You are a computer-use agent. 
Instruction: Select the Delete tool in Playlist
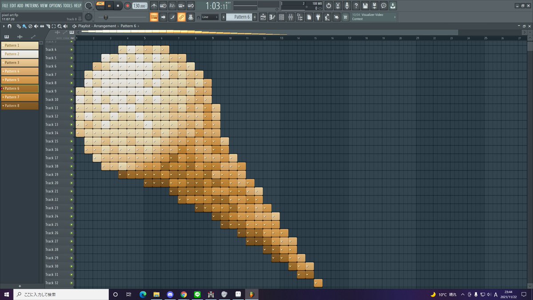(30, 26)
